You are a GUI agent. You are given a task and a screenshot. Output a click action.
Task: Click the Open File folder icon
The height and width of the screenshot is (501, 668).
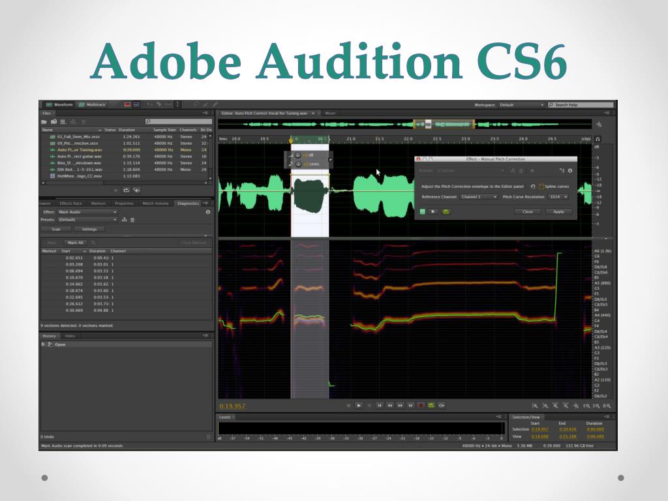point(44,122)
